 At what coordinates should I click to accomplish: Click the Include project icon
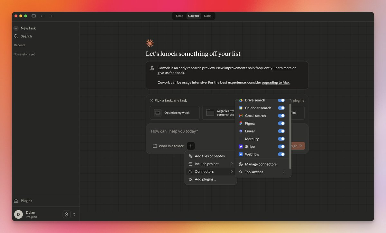(190, 164)
